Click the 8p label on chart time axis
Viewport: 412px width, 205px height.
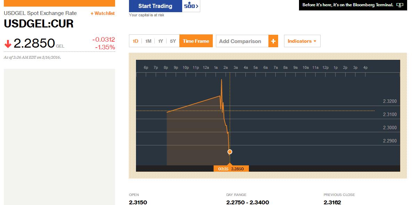click(x=166, y=67)
